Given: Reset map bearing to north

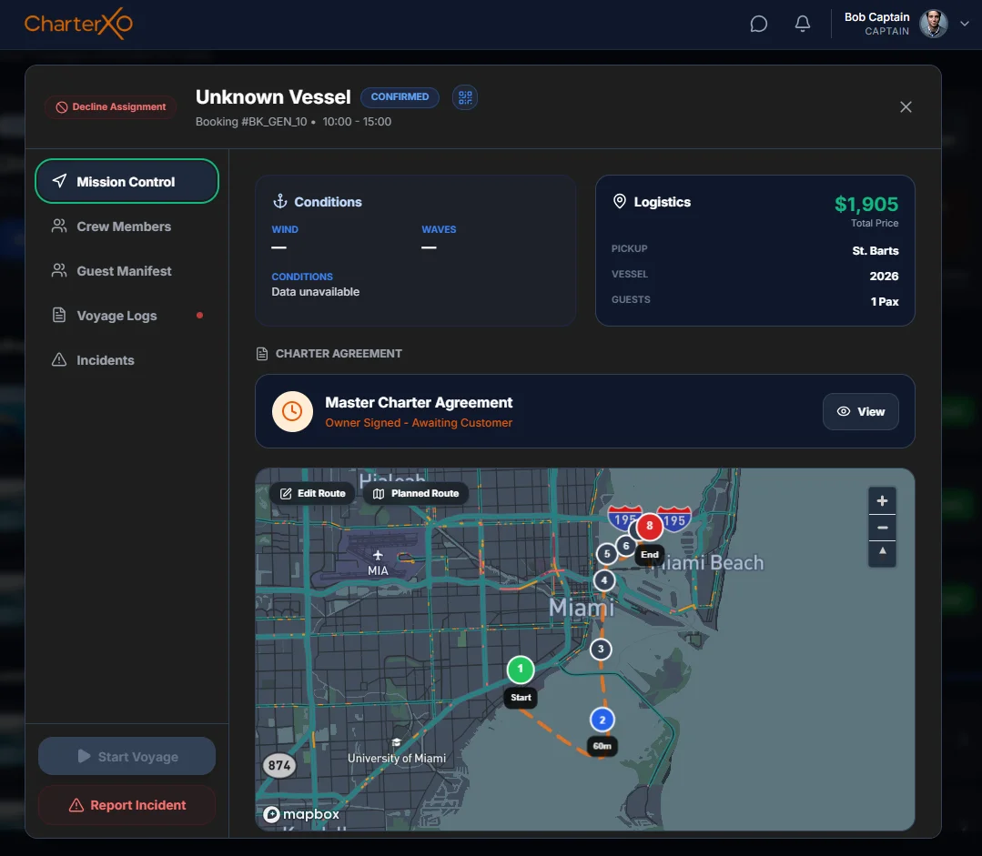Looking at the screenshot, I should (882, 553).
